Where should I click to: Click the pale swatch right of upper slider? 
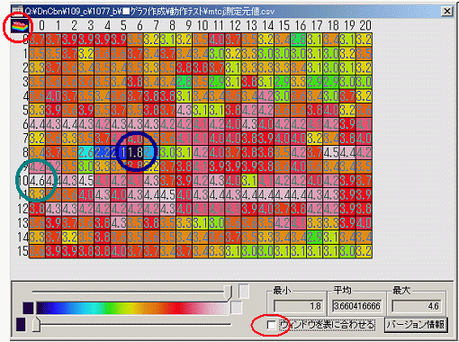pyautogui.click(x=244, y=291)
